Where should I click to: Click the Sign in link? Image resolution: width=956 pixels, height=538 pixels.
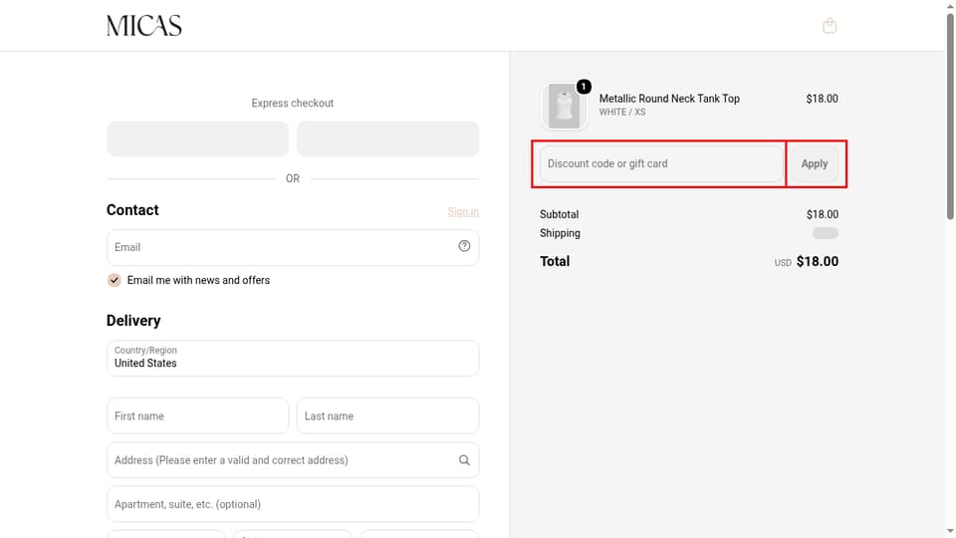[x=463, y=211]
